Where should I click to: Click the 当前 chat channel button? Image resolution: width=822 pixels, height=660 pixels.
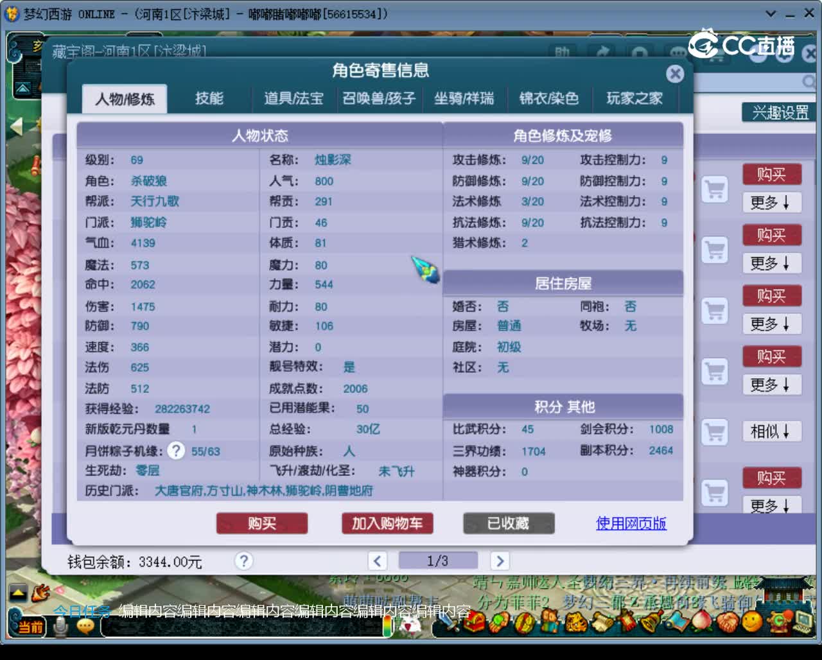click(x=30, y=627)
